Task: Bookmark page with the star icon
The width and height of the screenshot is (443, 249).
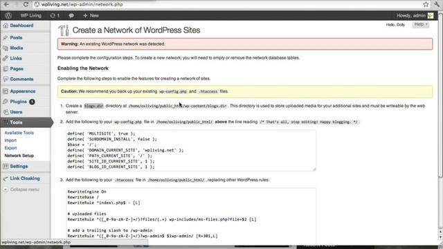Action: click(x=426, y=4)
